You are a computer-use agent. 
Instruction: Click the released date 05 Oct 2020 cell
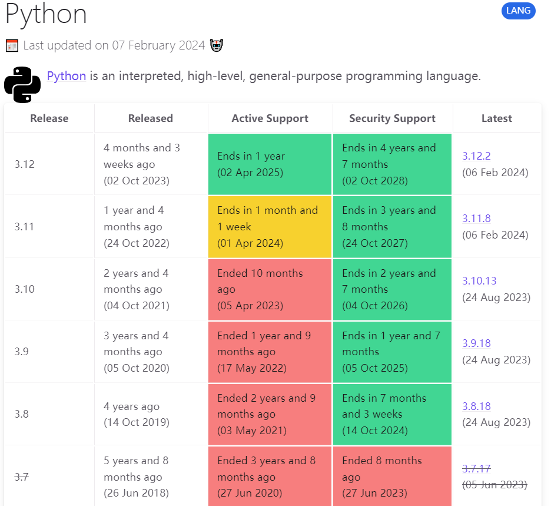[x=151, y=352]
